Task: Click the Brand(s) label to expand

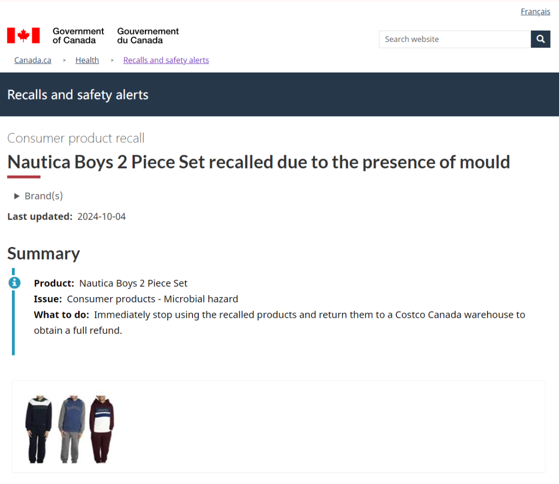Action: pos(43,196)
